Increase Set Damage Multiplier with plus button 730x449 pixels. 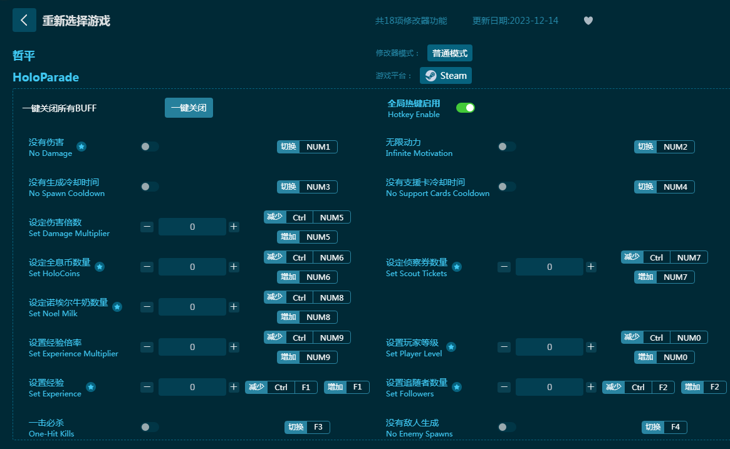(x=234, y=227)
